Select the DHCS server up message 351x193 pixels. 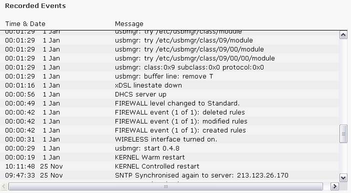(x=169, y=94)
